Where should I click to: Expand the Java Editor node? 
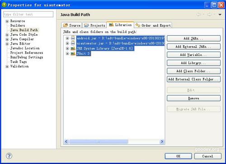click(7, 44)
